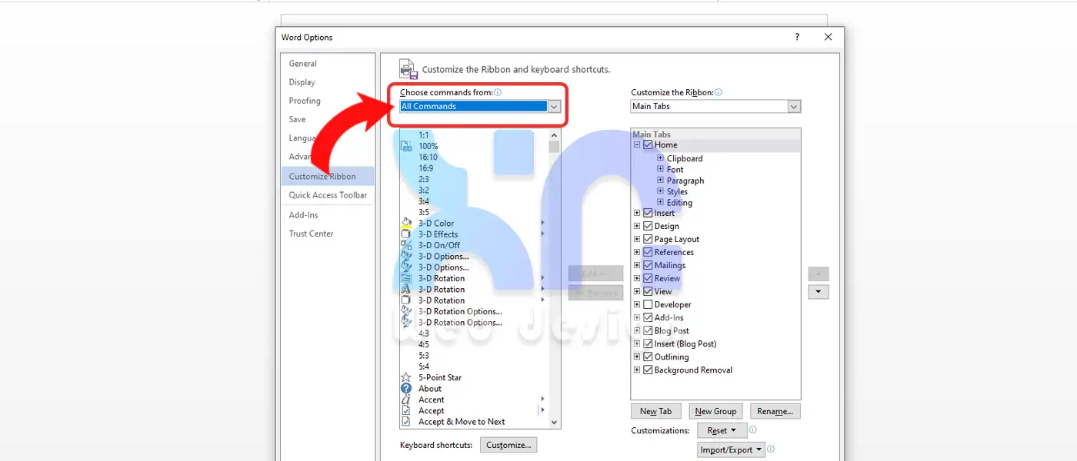This screenshot has height=461, width=1077.
Task: Click info icon beside Choose commands from
Action: point(498,92)
